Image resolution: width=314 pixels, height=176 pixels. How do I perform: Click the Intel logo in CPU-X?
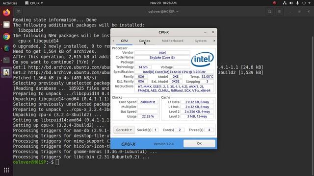point(203,59)
